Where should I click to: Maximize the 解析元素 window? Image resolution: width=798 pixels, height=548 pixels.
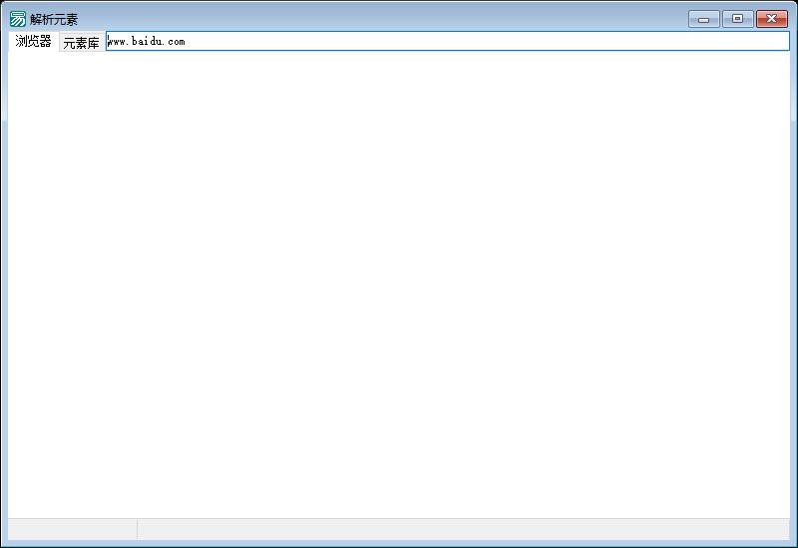click(x=737, y=19)
